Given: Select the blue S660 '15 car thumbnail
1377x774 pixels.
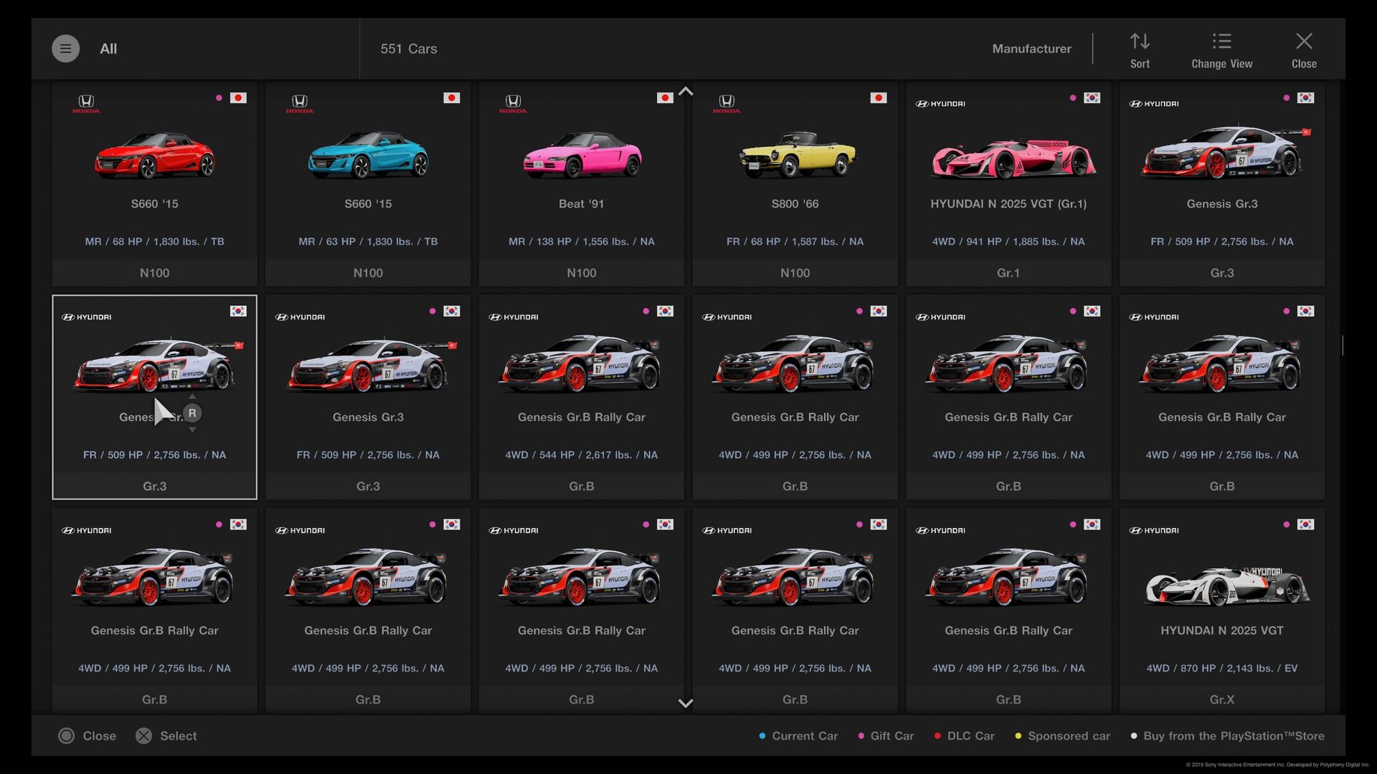Looking at the screenshot, I should pyautogui.click(x=368, y=155).
